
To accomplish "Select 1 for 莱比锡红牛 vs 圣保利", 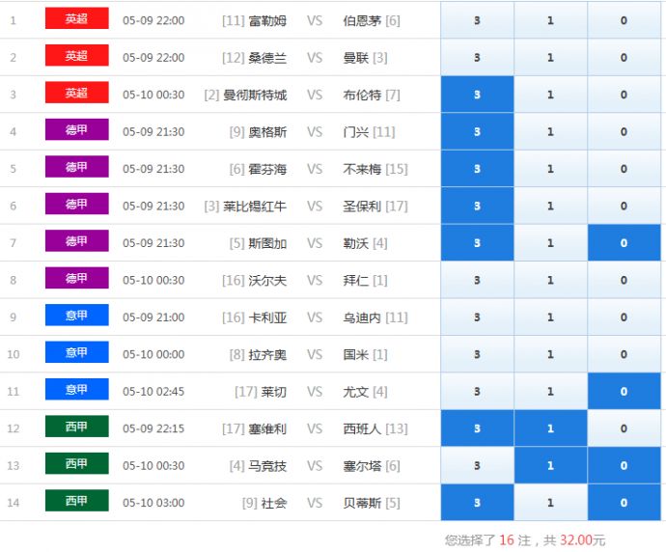I will tap(550, 206).
